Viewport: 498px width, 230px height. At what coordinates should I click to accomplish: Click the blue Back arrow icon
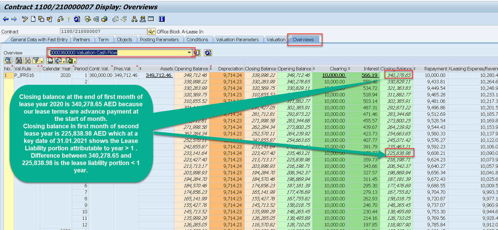click(6, 19)
